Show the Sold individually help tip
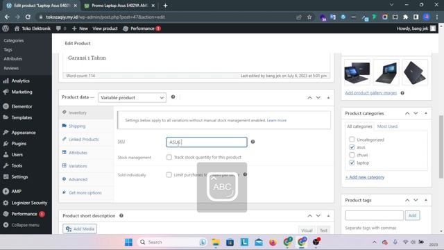 pos(245,174)
